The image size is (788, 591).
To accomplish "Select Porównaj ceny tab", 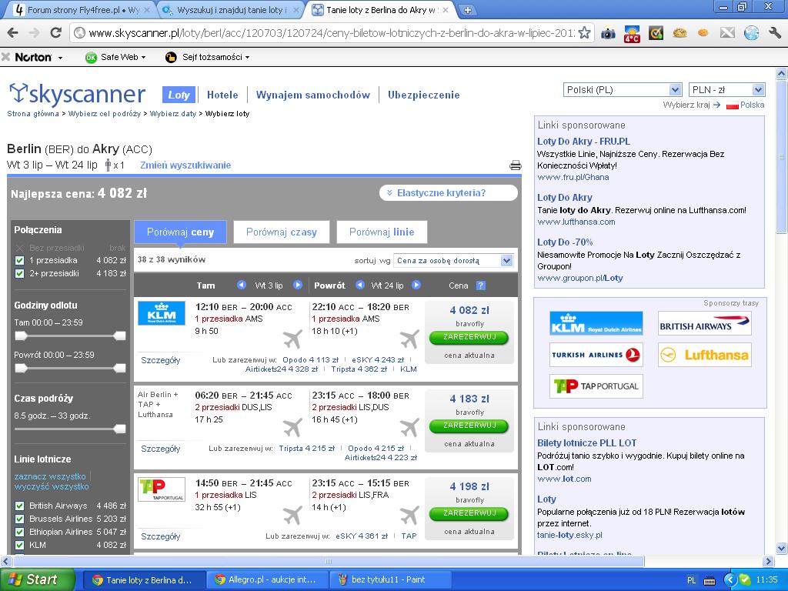I will pos(180,232).
